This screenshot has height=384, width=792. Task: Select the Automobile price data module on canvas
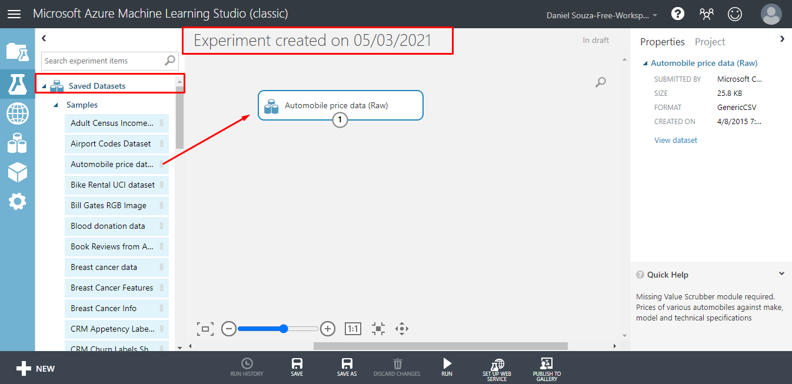(x=340, y=105)
